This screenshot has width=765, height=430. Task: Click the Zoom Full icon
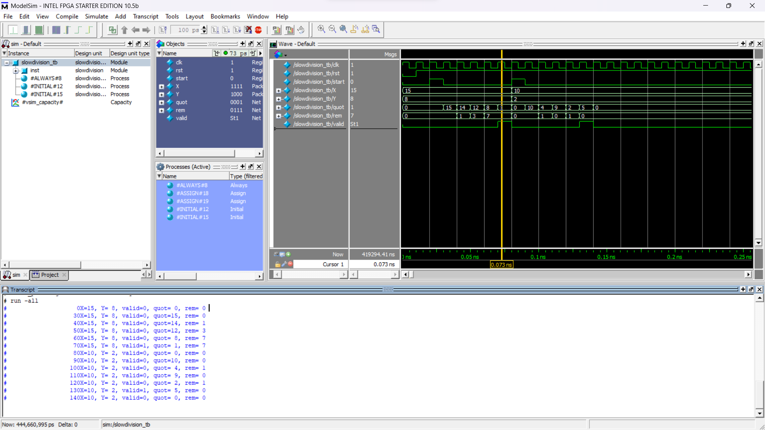coord(343,29)
